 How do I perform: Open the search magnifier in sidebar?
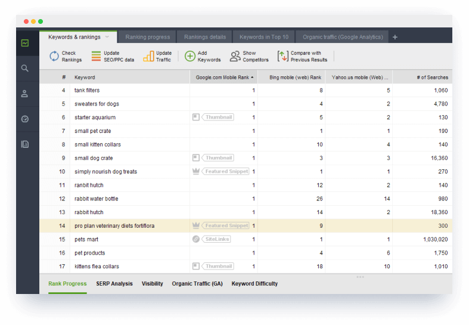(x=25, y=68)
